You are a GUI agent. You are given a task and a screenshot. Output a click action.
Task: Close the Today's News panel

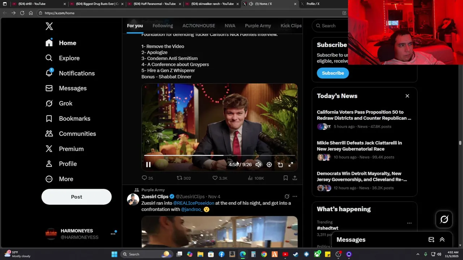click(407, 96)
